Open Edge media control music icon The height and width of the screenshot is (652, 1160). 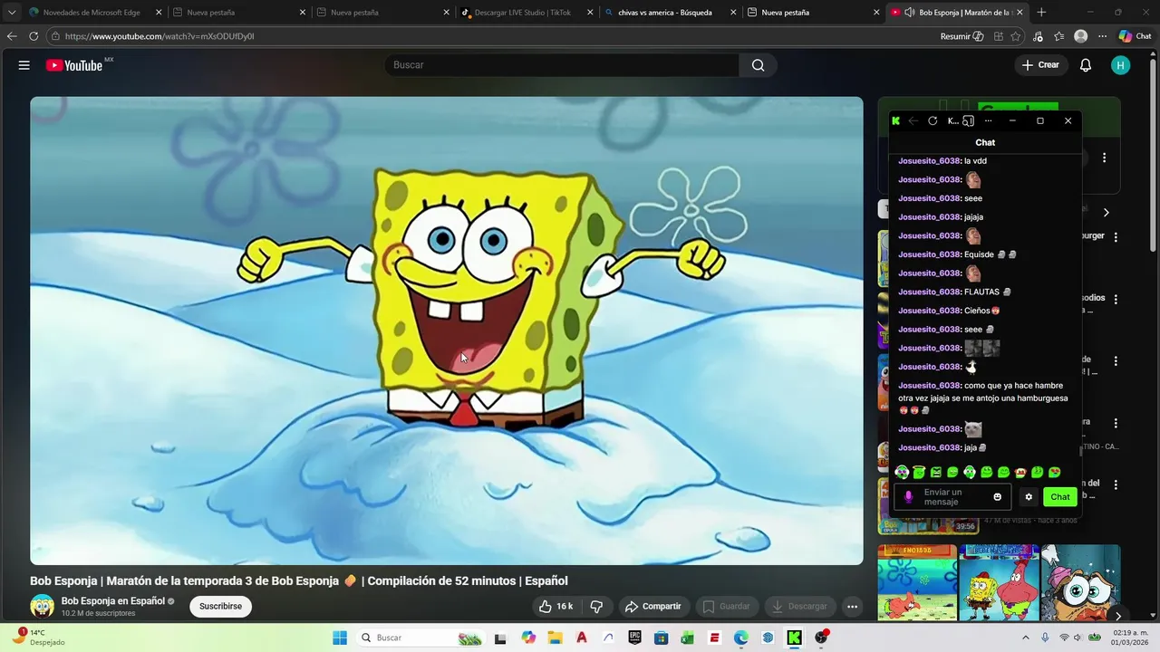[x=1038, y=36]
